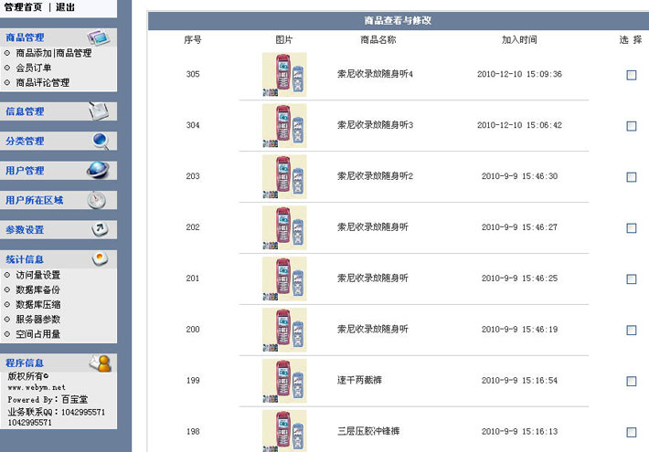Open the product thumbnail for item 304
The height and width of the screenshot is (452, 649).
coord(284,126)
